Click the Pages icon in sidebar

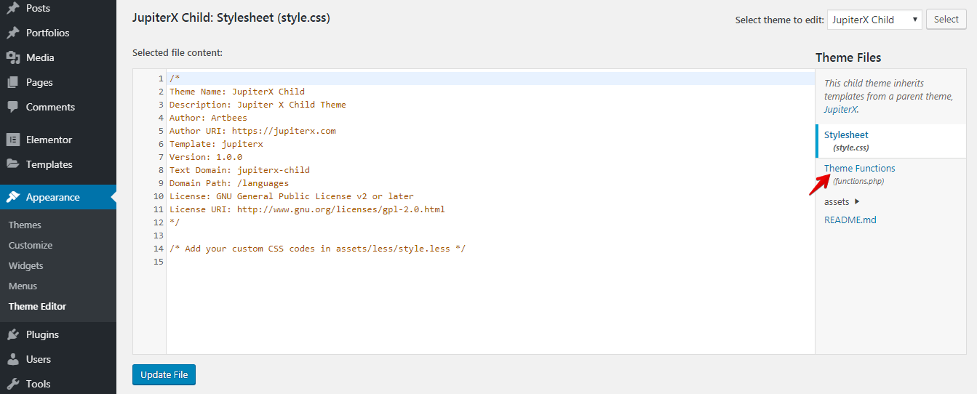tap(12, 82)
